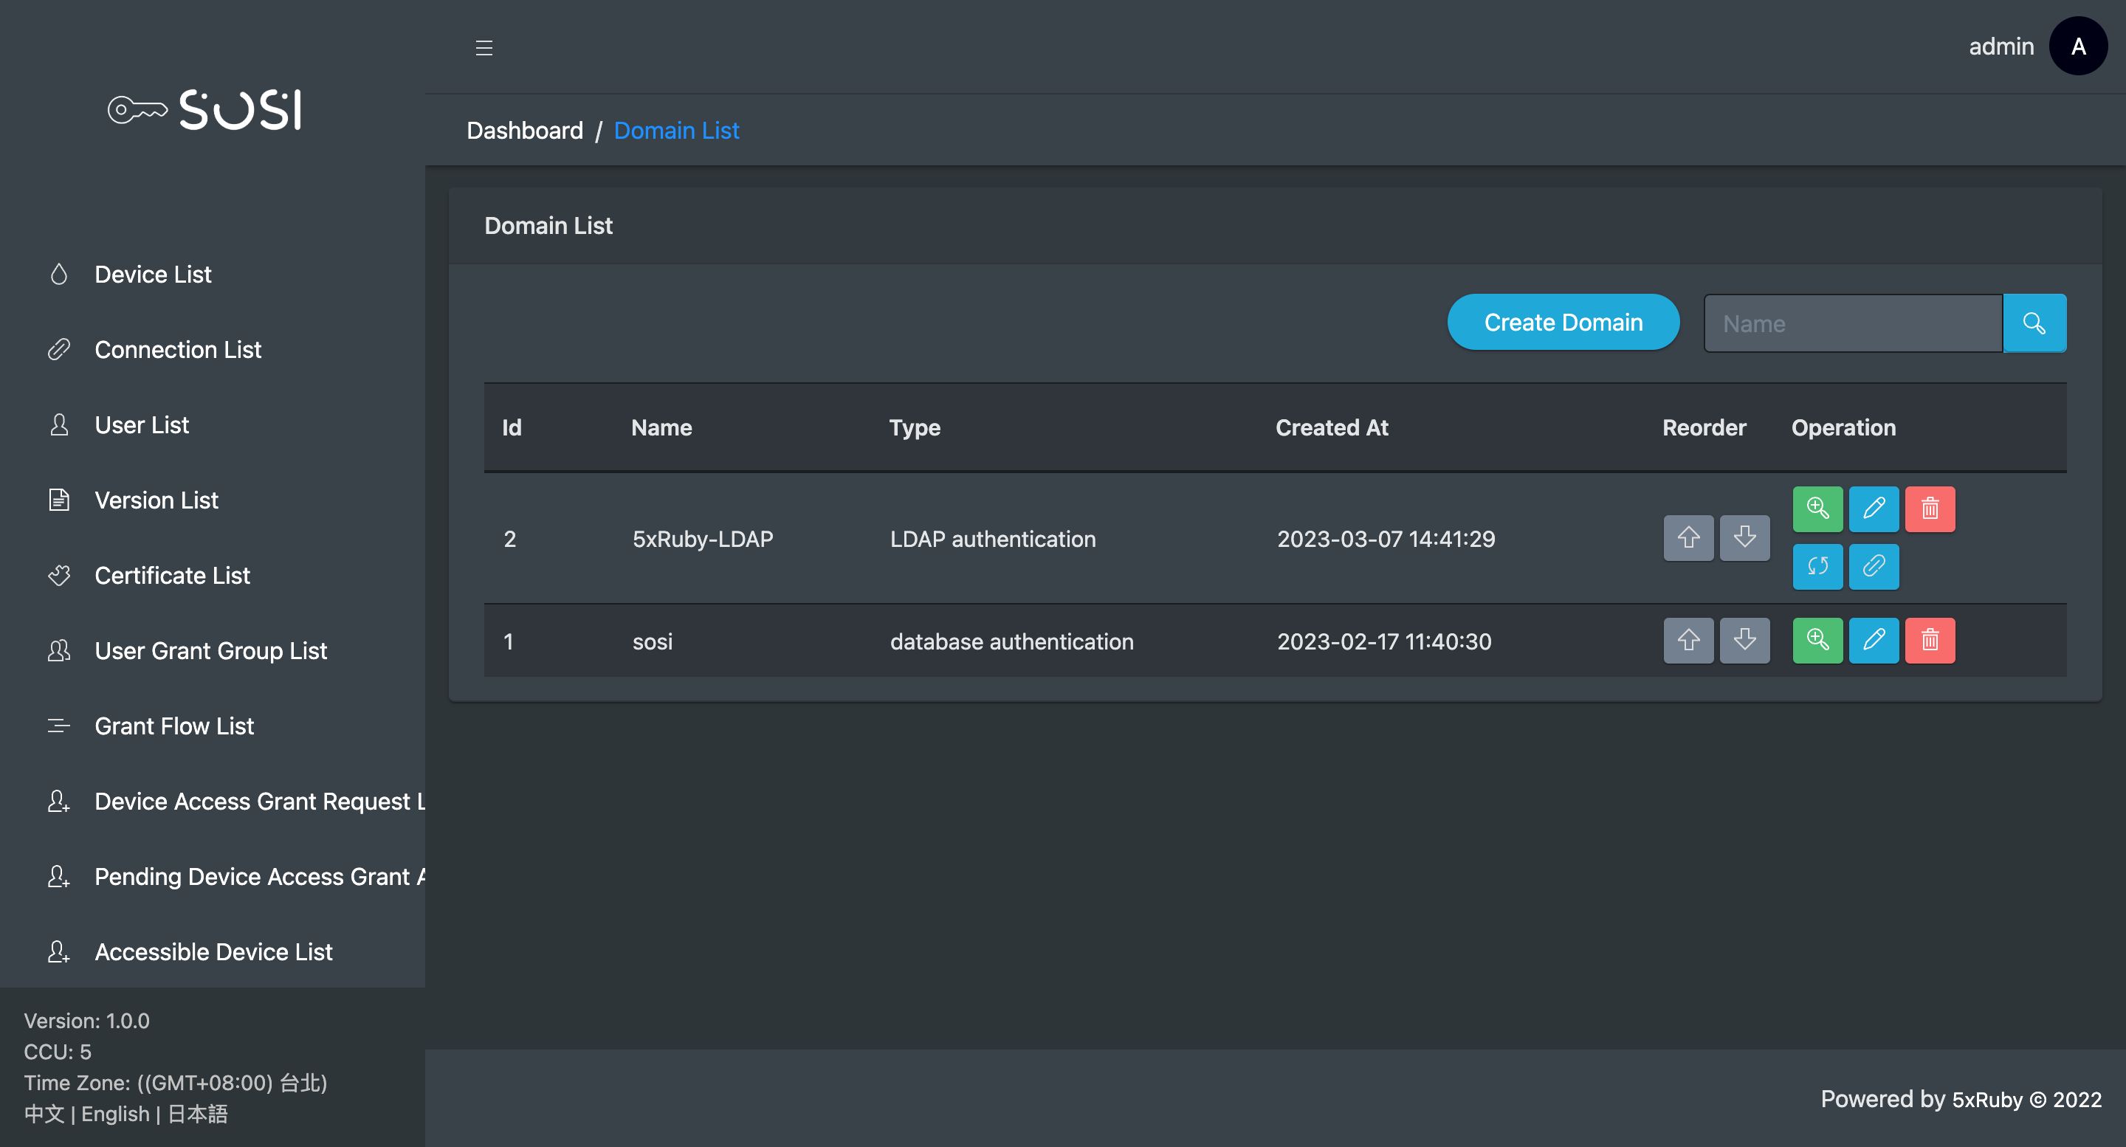Delete the sosi domain
Image resolution: width=2126 pixels, height=1147 pixels.
[x=1930, y=641]
